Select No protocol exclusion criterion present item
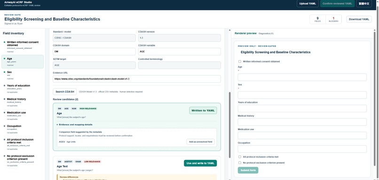 (23, 161)
